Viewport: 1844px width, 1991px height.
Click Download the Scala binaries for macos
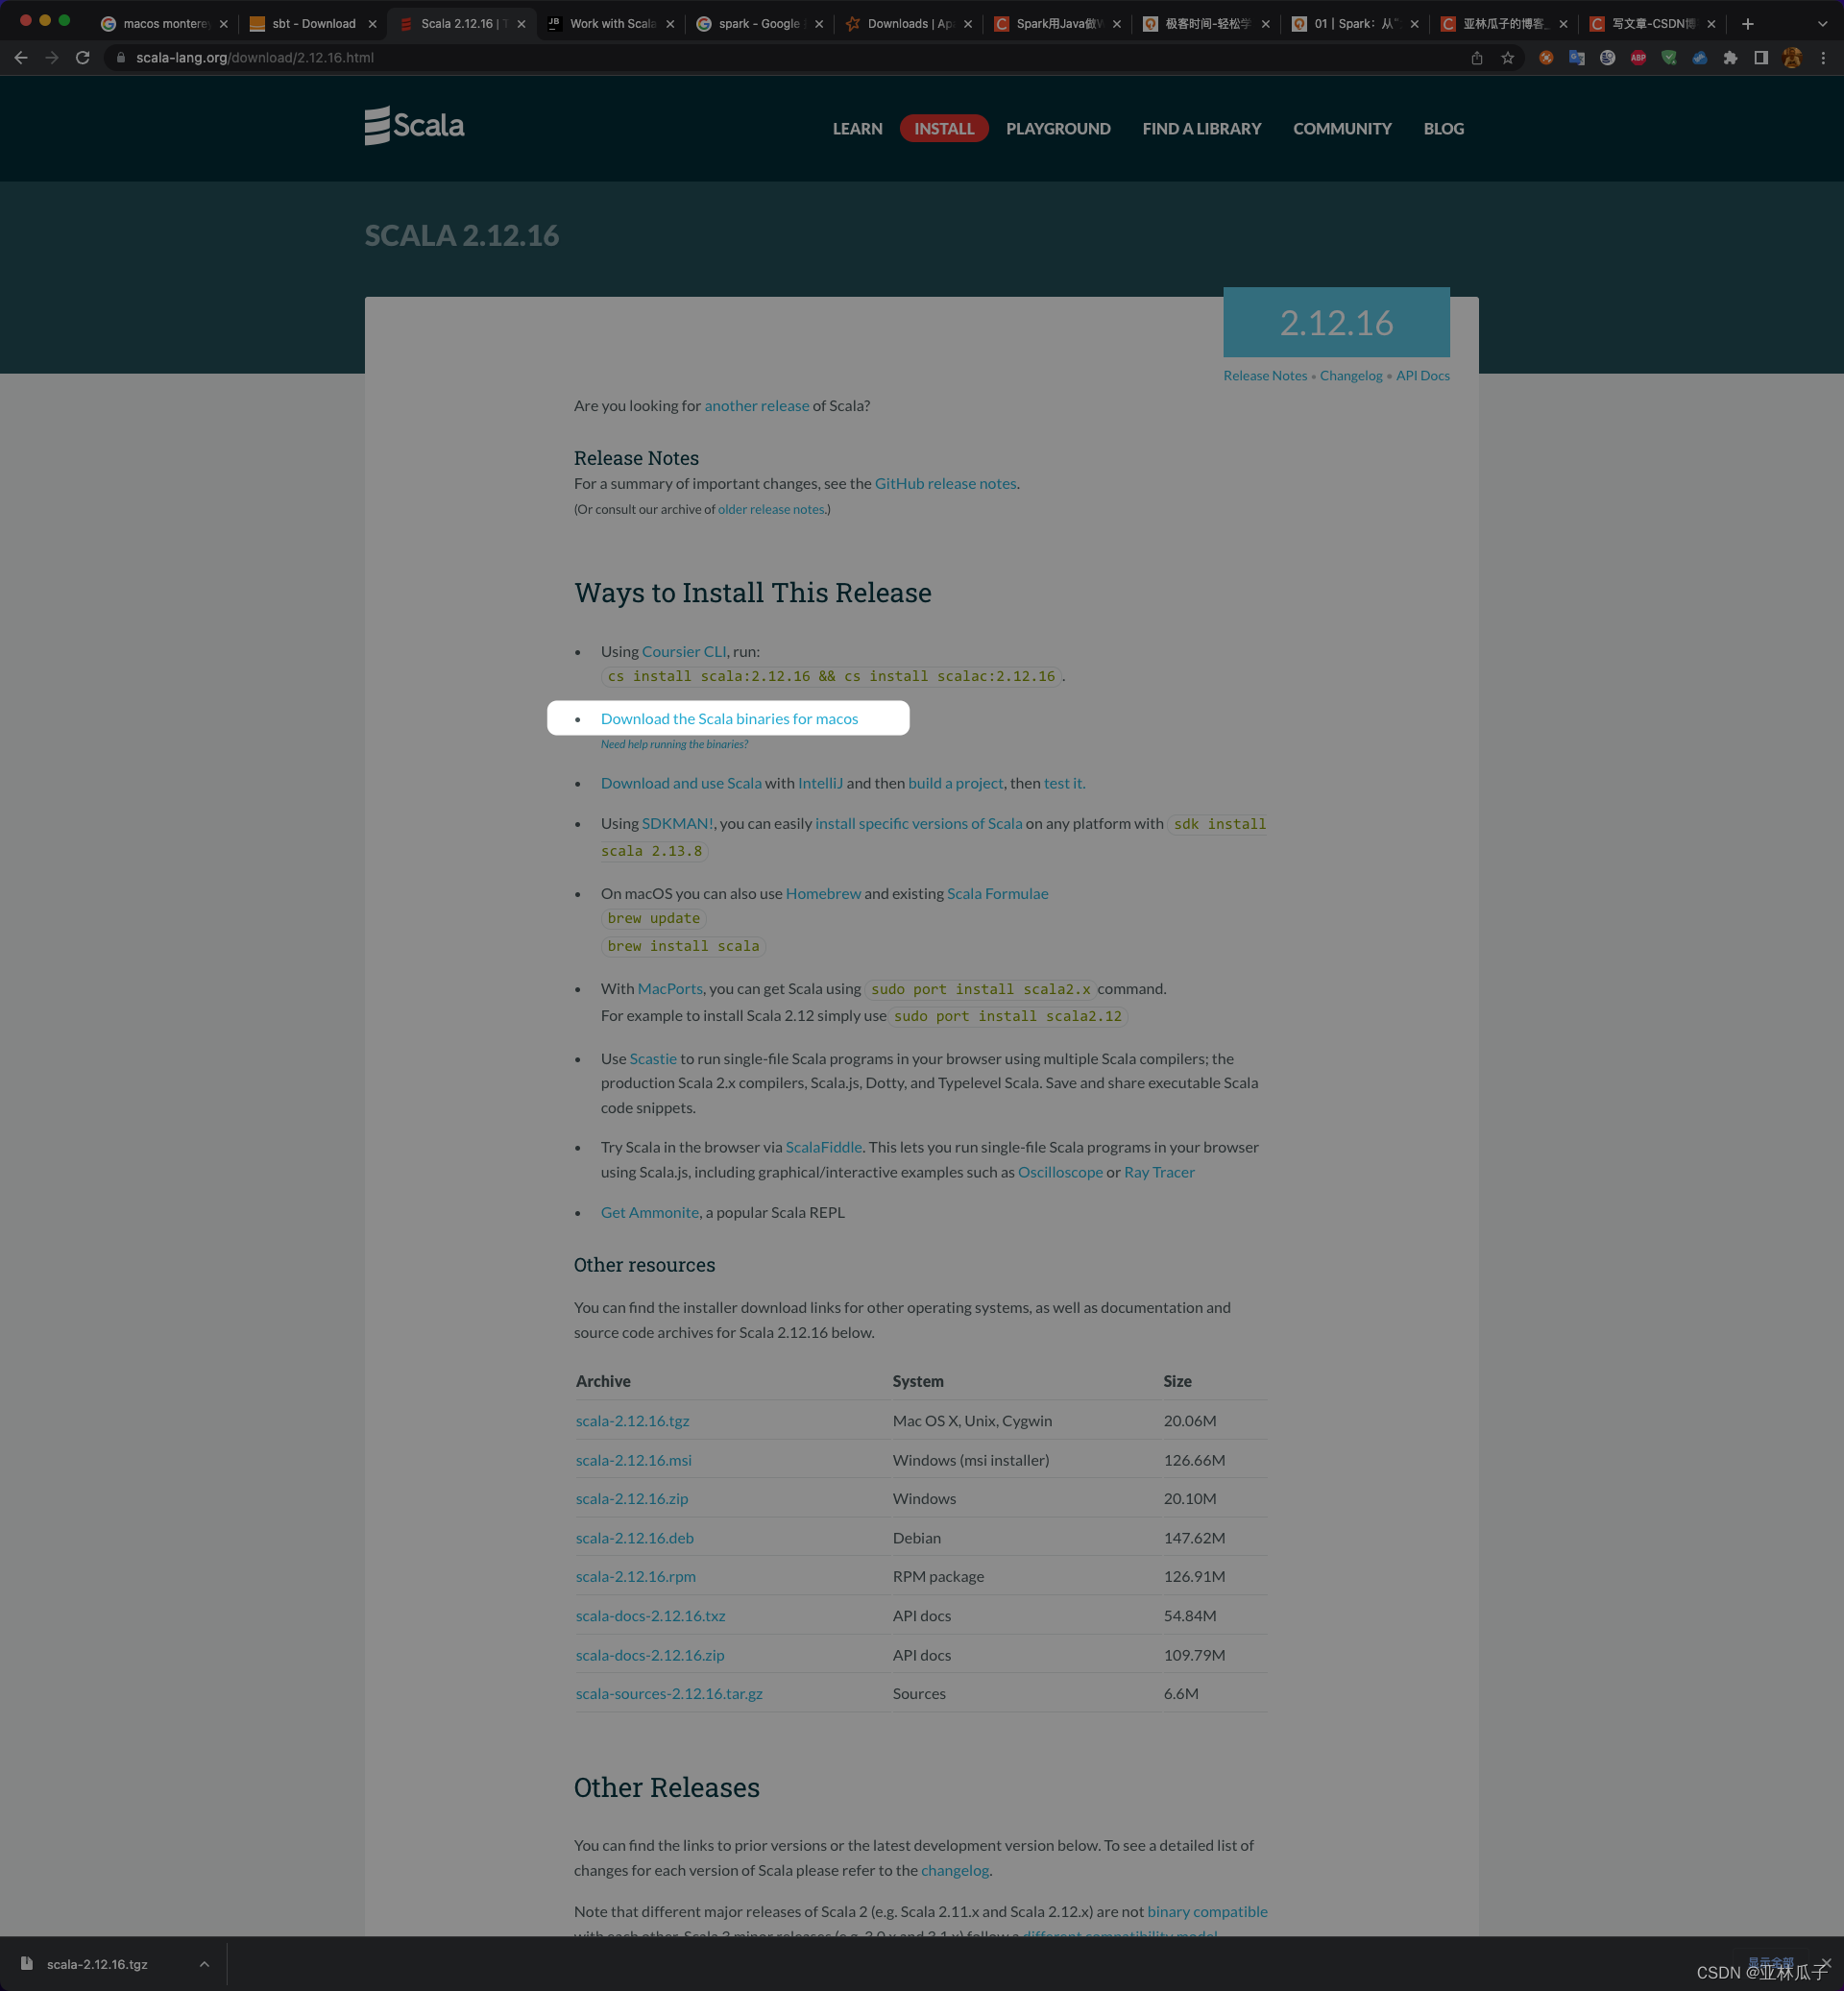tap(729, 718)
